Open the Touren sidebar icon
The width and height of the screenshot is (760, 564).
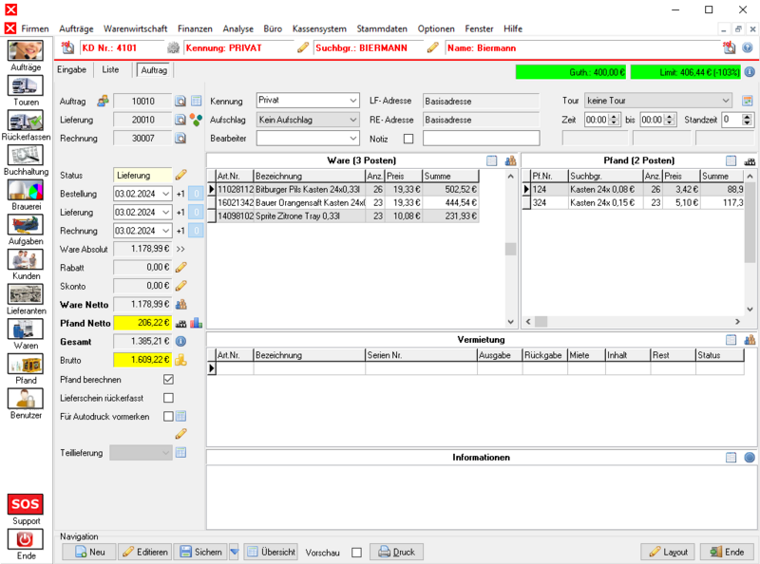[26, 86]
